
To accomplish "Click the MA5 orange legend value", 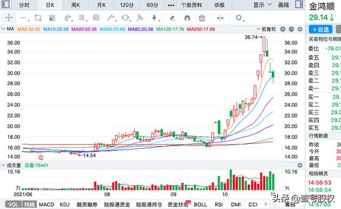I will (x=29, y=29).
